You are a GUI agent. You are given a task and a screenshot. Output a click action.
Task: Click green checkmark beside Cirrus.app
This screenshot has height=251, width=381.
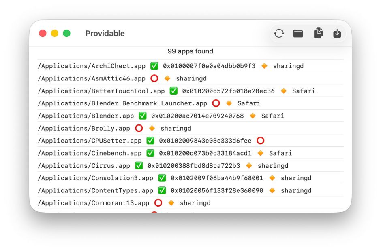pyautogui.click(x=139, y=165)
